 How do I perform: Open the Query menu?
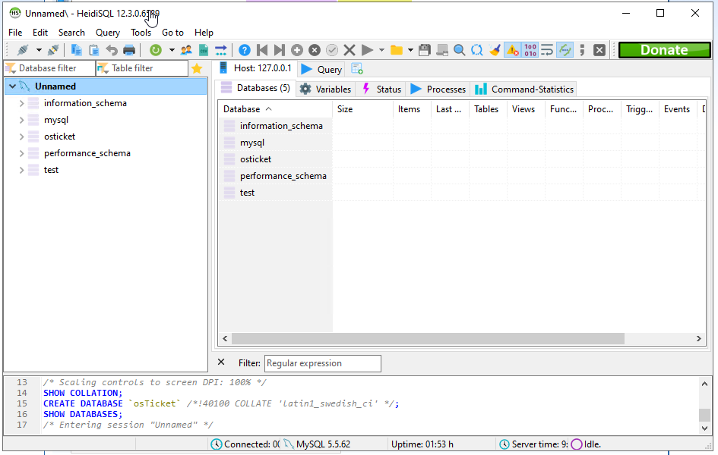tap(108, 33)
